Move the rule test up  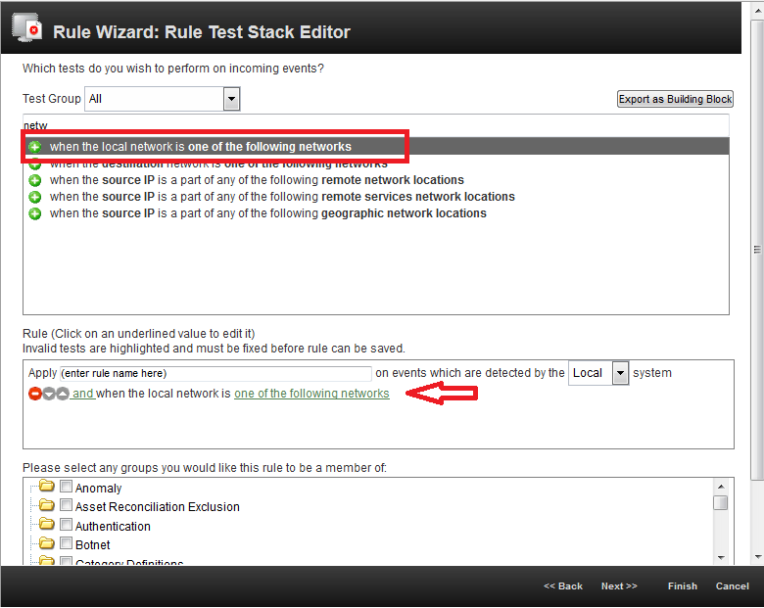(63, 394)
